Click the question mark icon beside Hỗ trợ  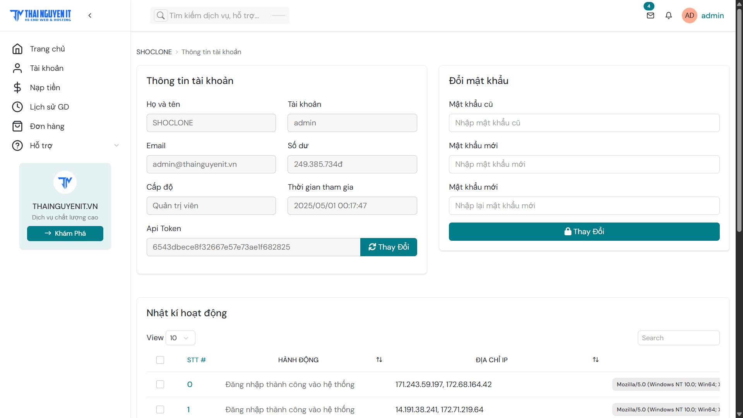coord(17,146)
